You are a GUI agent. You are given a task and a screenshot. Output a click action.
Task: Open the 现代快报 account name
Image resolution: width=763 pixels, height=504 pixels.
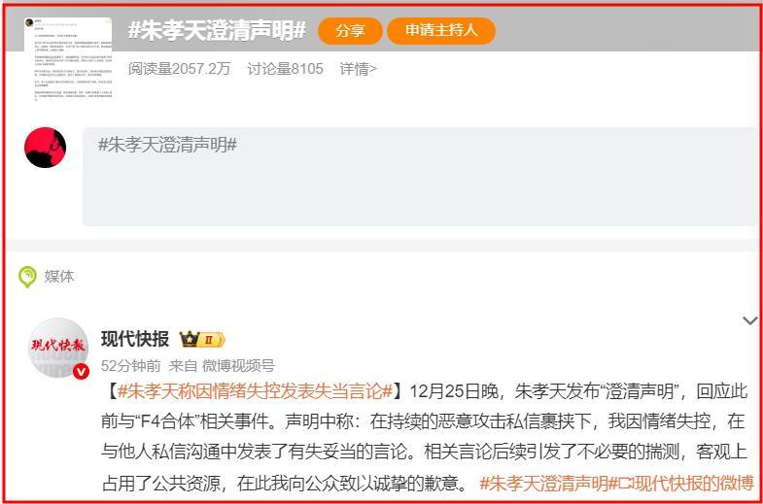coord(135,339)
